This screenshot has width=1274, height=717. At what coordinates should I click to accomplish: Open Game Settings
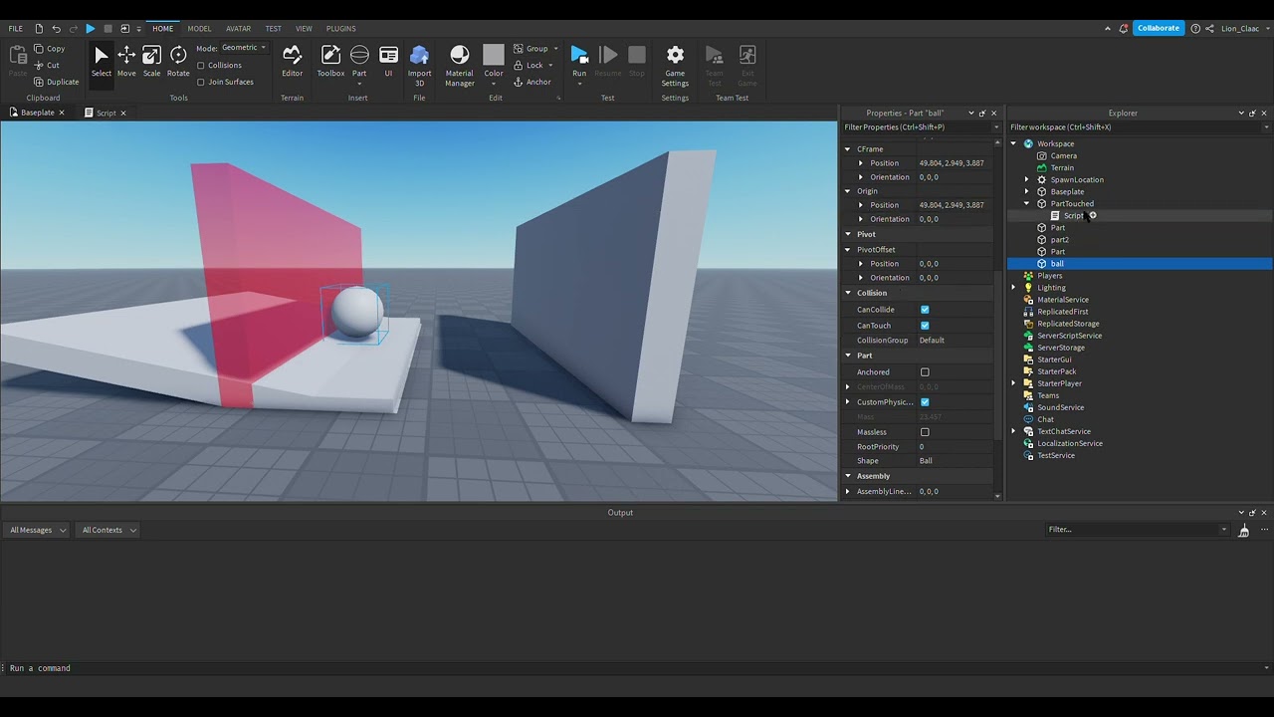coord(675,64)
